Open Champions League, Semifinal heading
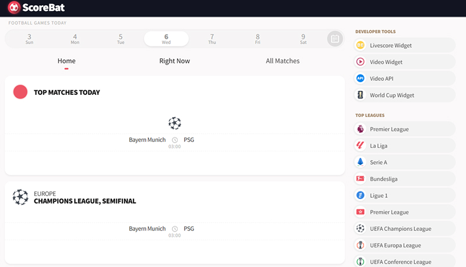 tap(84, 201)
